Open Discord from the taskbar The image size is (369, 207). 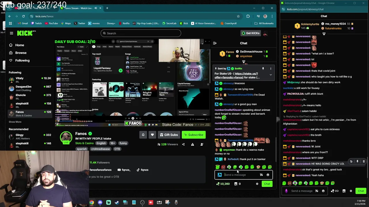click(100, 202)
